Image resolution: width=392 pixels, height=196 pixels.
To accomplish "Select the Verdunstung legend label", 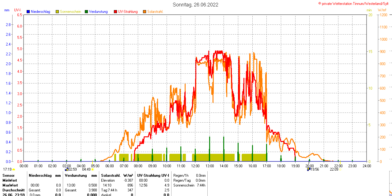I will tap(98, 12).
